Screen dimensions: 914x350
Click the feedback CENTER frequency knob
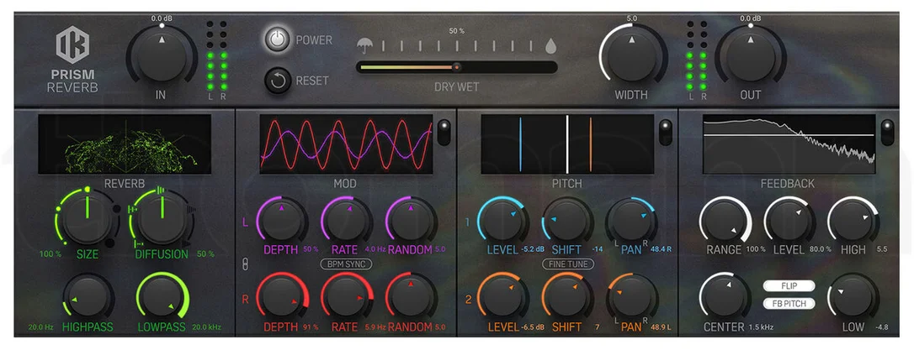[725, 296]
